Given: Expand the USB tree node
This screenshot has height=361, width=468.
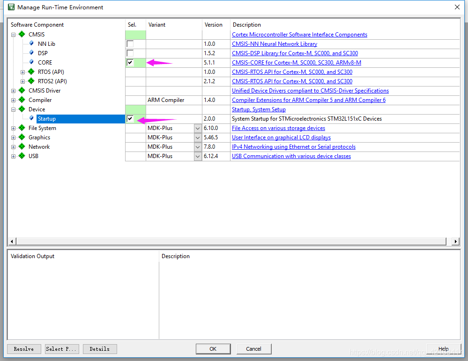Looking at the screenshot, I should pos(14,156).
